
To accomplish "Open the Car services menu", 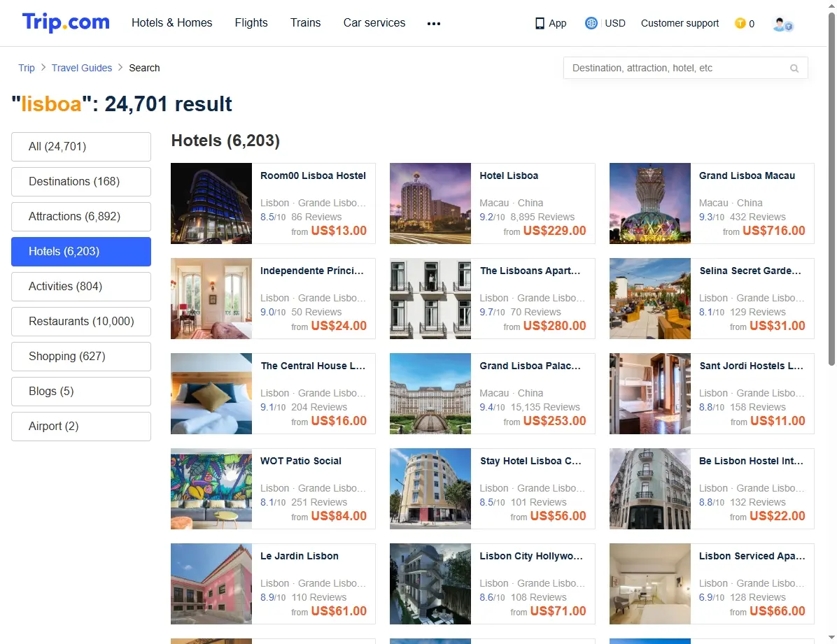I will 374,23.
